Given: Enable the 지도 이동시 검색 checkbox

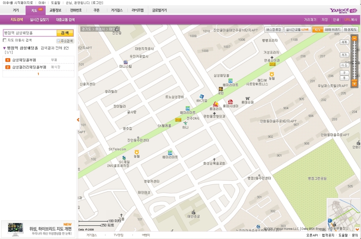Looking at the screenshot, I should (5, 40).
